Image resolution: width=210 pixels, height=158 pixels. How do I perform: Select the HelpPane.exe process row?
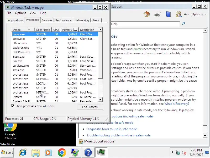(55, 52)
